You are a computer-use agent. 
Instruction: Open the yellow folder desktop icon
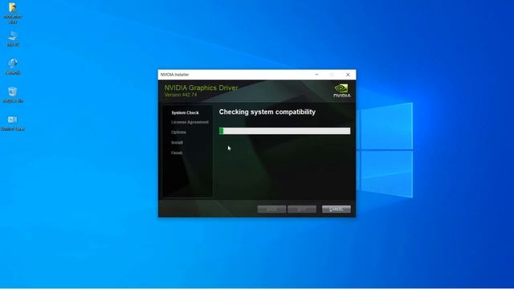(13, 13)
